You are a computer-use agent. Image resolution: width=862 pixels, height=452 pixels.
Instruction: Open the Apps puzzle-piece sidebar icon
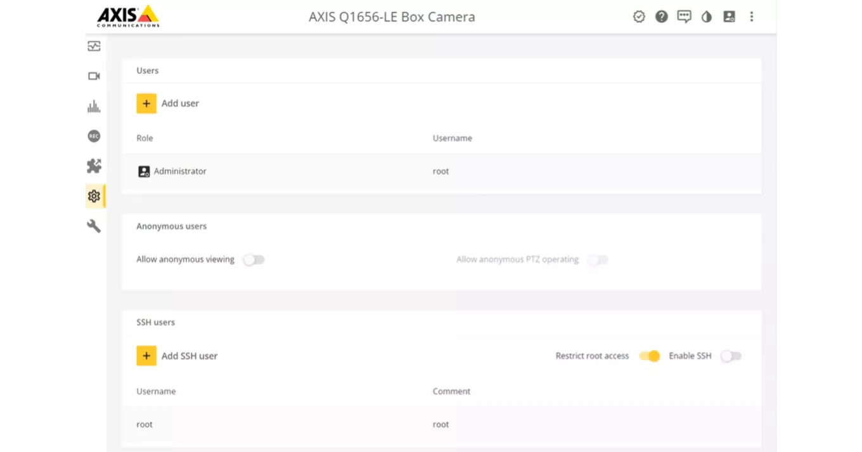tap(94, 166)
